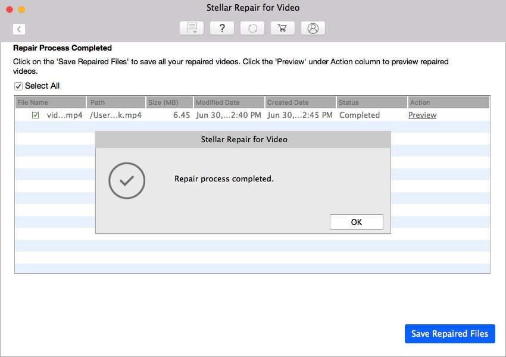This screenshot has width=506, height=357.
Task: Click the /User...k.mp4 path cell
Action: pyautogui.click(x=115, y=115)
